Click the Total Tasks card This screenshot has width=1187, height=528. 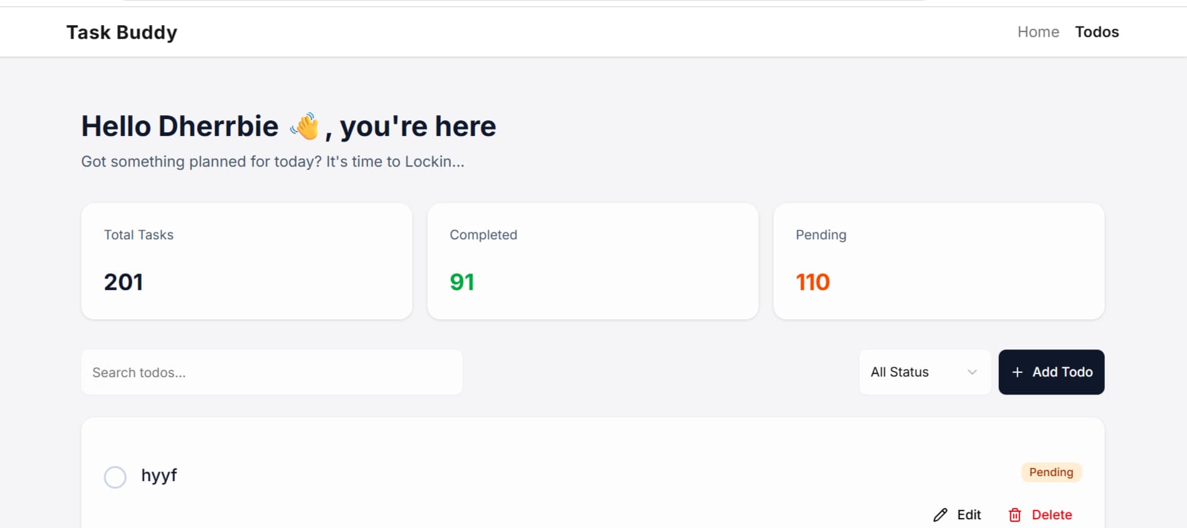coord(246,261)
